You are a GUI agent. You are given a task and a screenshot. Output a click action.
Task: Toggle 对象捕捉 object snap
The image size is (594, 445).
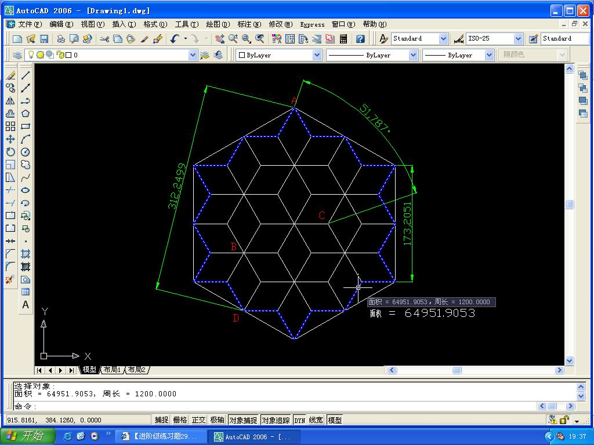pos(243,420)
